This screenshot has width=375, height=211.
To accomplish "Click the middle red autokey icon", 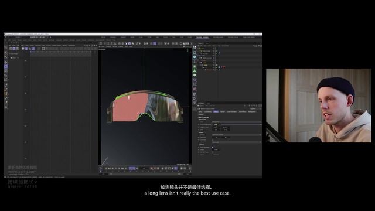I will tap(155, 168).
